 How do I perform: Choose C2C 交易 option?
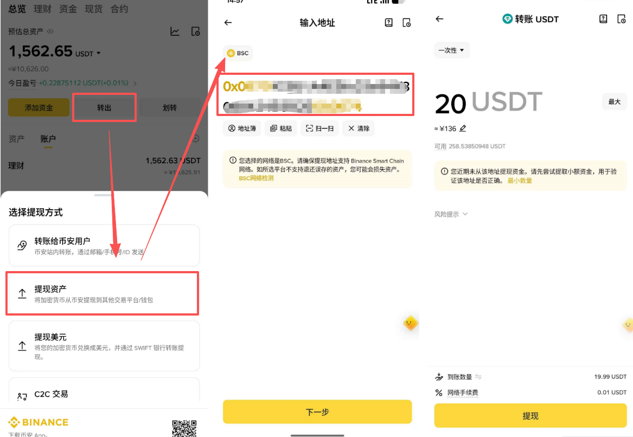(x=104, y=390)
